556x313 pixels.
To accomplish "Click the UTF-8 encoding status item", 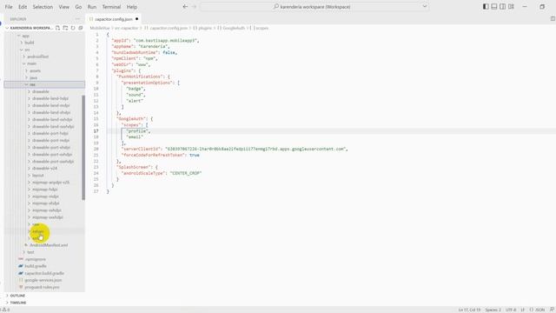I will (511, 310).
